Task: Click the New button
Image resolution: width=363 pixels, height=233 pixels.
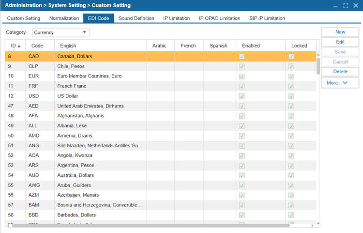Action: pyautogui.click(x=340, y=32)
